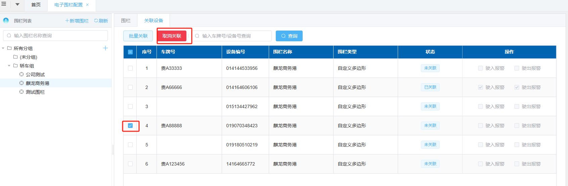568x186 pixels.
Task: Open the tab list dropdown arrow
Action: coord(17,5)
